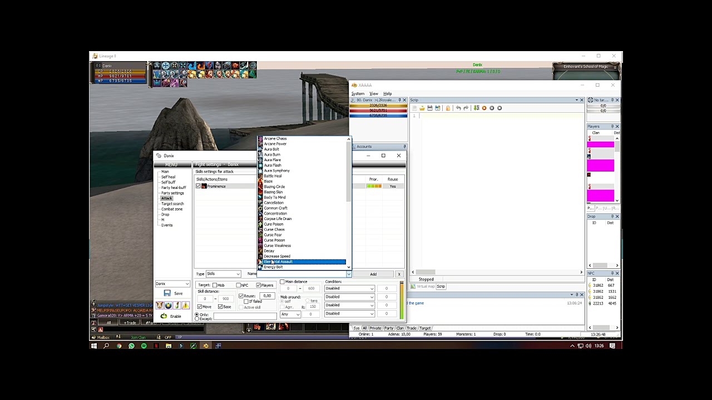Open System menu in XAAAA
This screenshot has width=712, height=400.
click(358, 94)
